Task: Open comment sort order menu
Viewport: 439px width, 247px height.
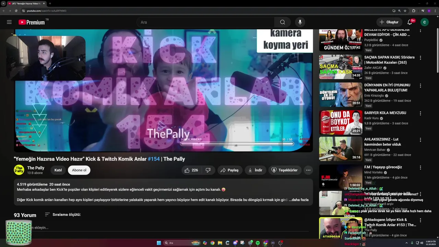Action: 63,214
